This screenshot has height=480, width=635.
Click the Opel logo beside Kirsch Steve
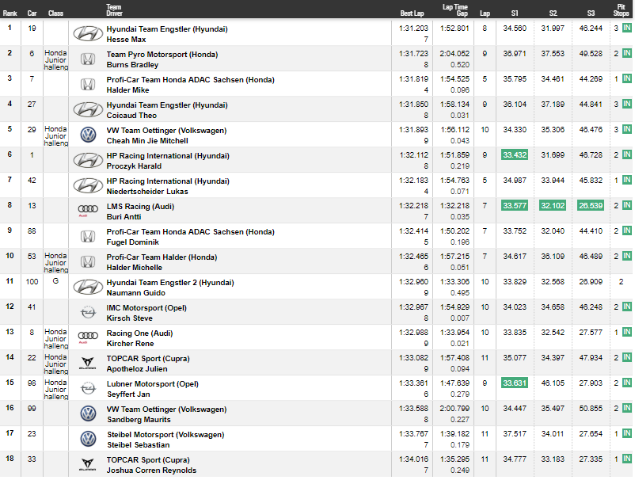(88, 313)
